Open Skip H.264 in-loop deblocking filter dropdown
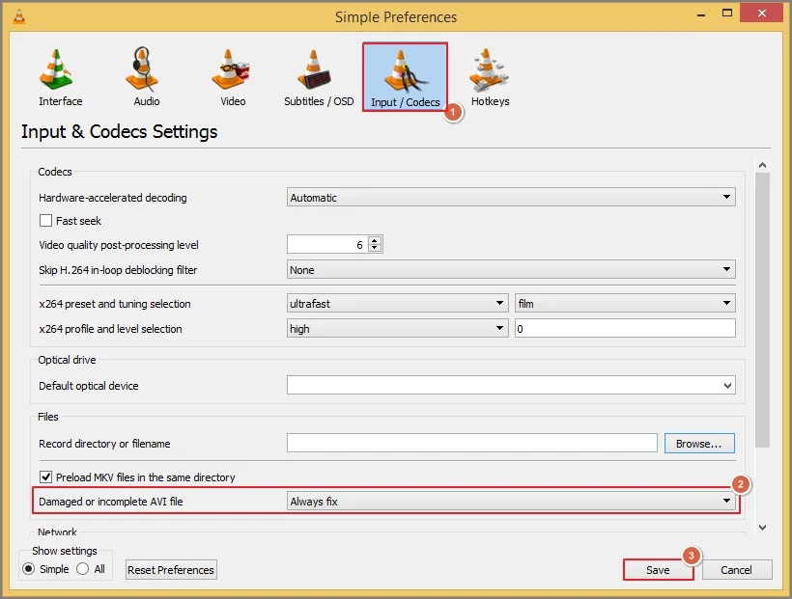 (511, 269)
